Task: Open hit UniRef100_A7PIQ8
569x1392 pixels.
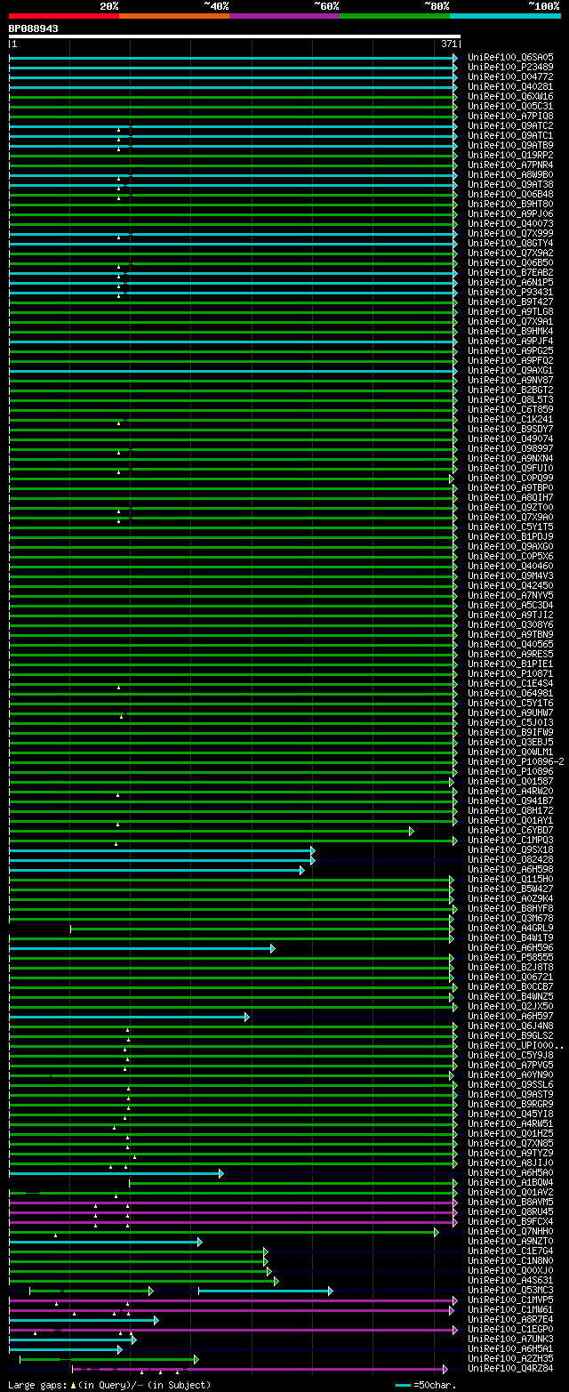Action: click(x=509, y=116)
